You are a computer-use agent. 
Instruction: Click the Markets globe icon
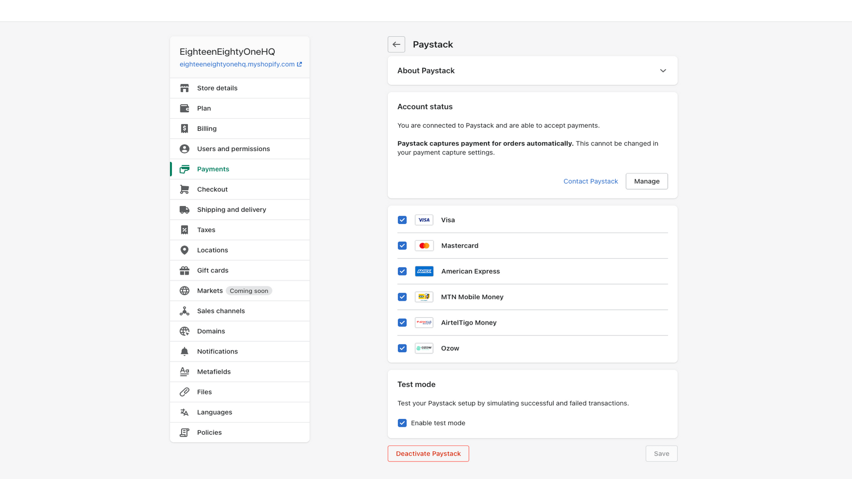pyautogui.click(x=184, y=291)
